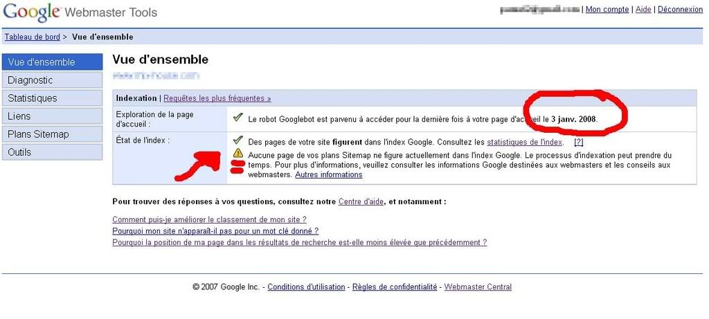Click the 'Vue d'ensemble' page heading
This screenshot has height=319, width=709.
click(x=160, y=60)
